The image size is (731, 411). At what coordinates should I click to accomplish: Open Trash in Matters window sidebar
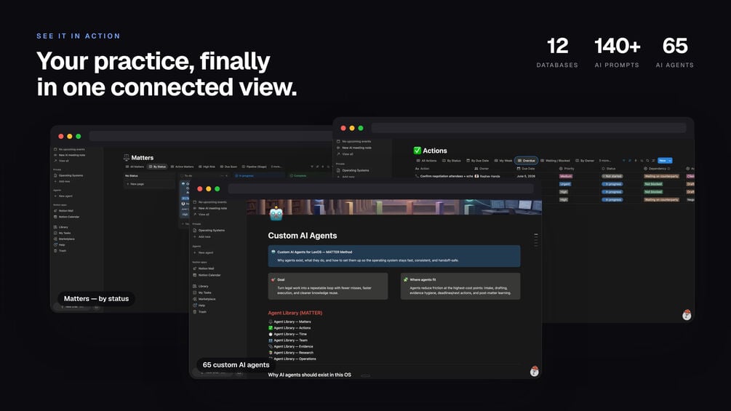tap(60, 251)
